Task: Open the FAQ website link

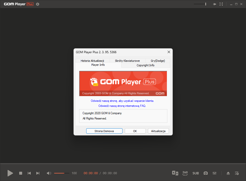Action: pos(122,106)
